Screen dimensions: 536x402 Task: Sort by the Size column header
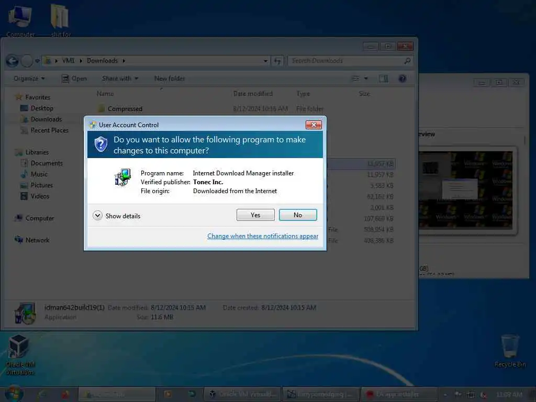pyautogui.click(x=364, y=93)
